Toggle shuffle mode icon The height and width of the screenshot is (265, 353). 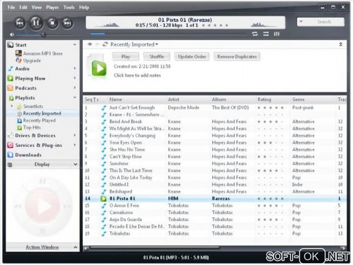click(266, 34)
